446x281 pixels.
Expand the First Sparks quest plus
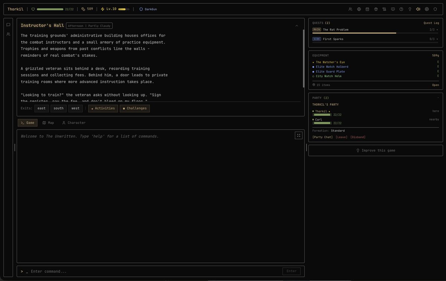click(x=437, y=39)
